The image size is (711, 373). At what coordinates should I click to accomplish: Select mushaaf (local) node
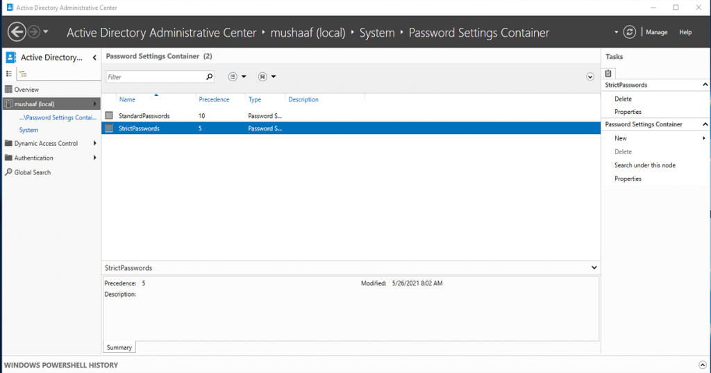point(51,104)
